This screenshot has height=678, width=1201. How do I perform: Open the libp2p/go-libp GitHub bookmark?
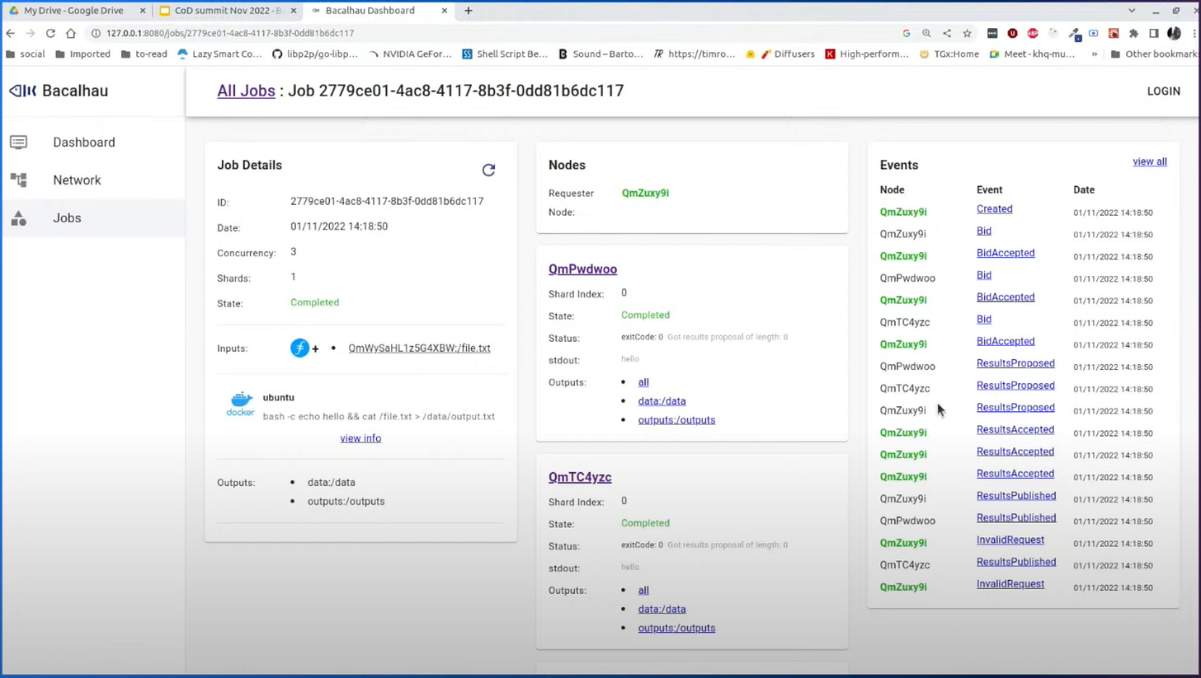(315, 54)
